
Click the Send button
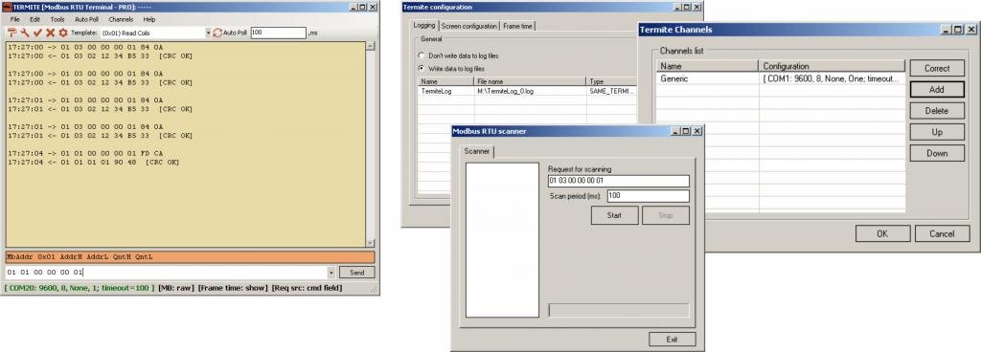click(356, 272)
